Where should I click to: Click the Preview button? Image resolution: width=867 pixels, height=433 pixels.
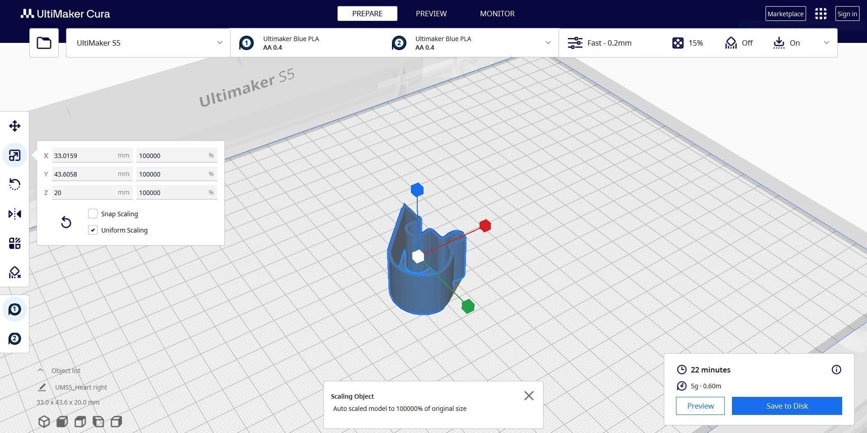point(700,406)
